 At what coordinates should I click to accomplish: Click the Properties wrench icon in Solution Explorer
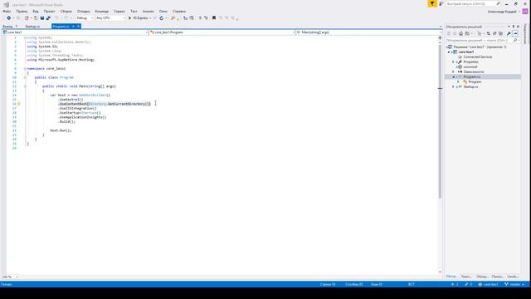click(x=509, y=33)
